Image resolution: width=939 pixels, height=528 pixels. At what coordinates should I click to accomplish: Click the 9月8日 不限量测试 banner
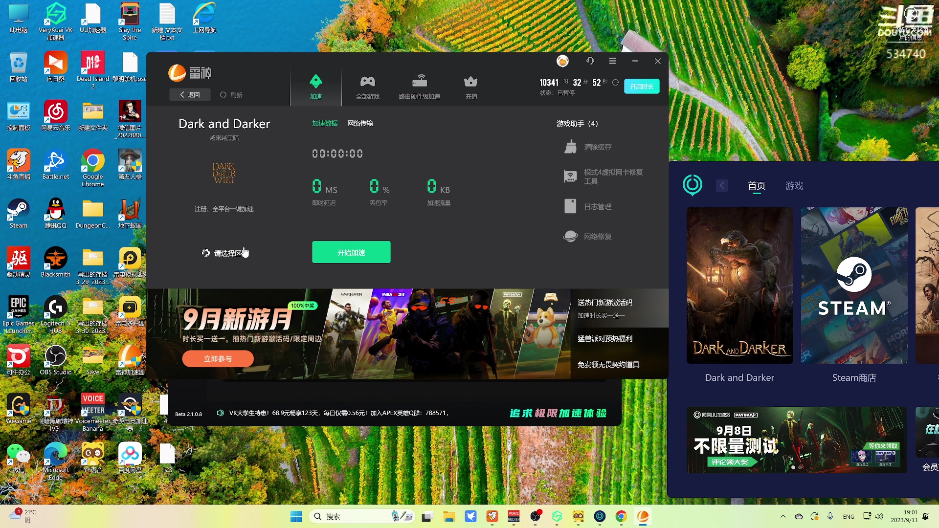[797, 440]
